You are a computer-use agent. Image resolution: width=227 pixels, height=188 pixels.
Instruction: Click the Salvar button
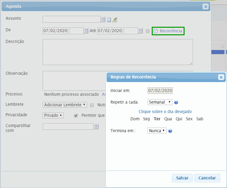182,178
